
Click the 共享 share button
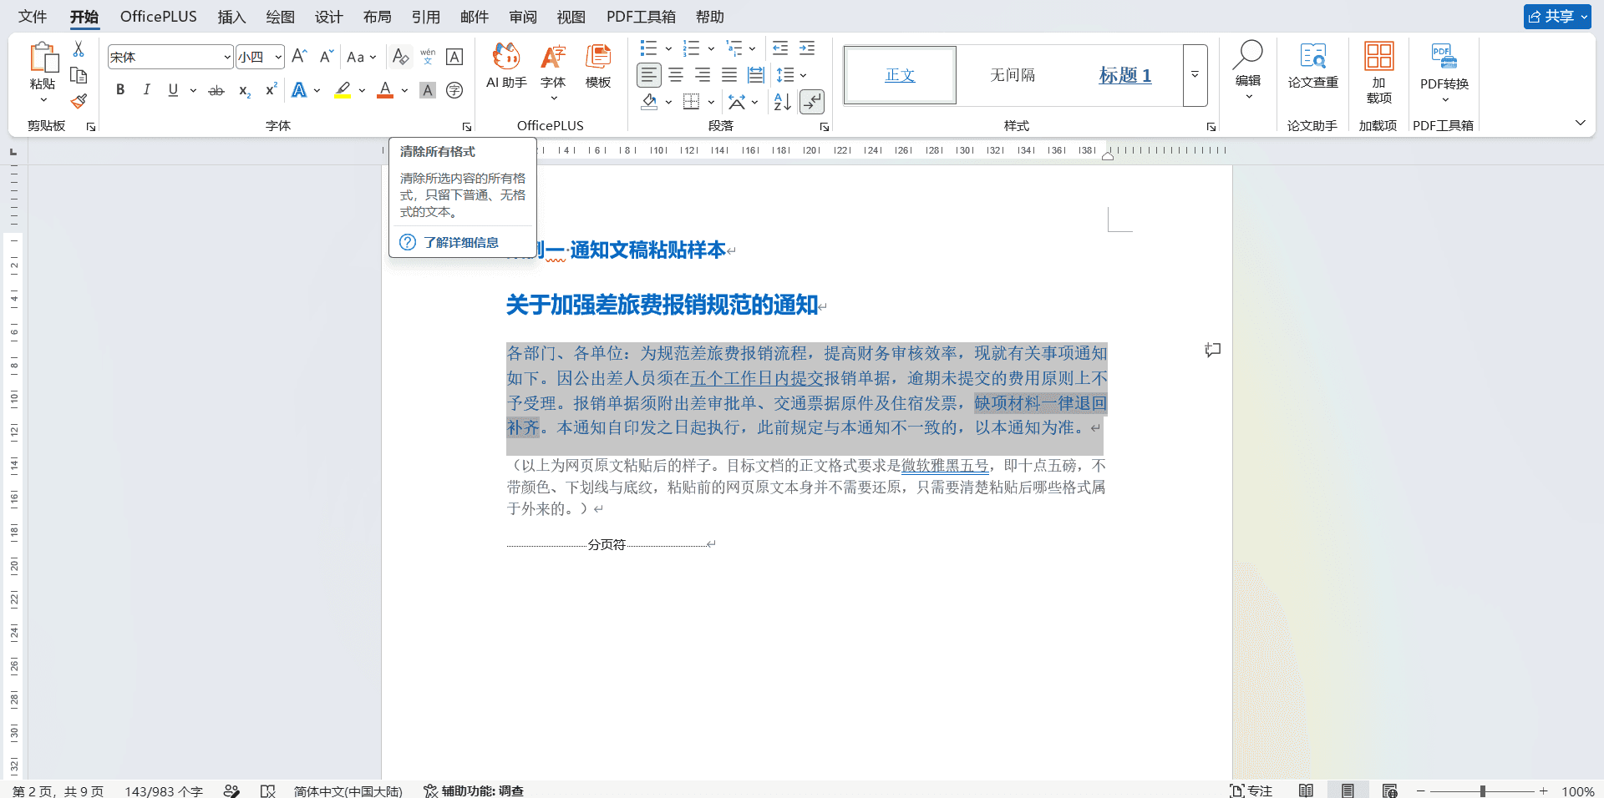pos(1557,17)
